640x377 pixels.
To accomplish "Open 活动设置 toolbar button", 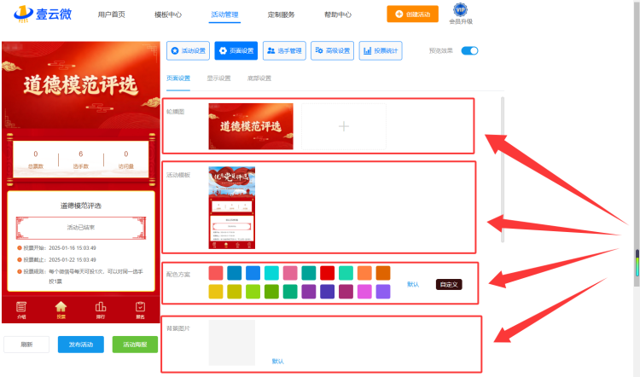I will [x=189, y=50].
